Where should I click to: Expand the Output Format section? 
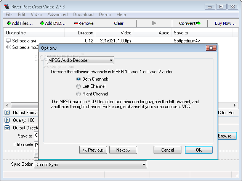(7, 113)
